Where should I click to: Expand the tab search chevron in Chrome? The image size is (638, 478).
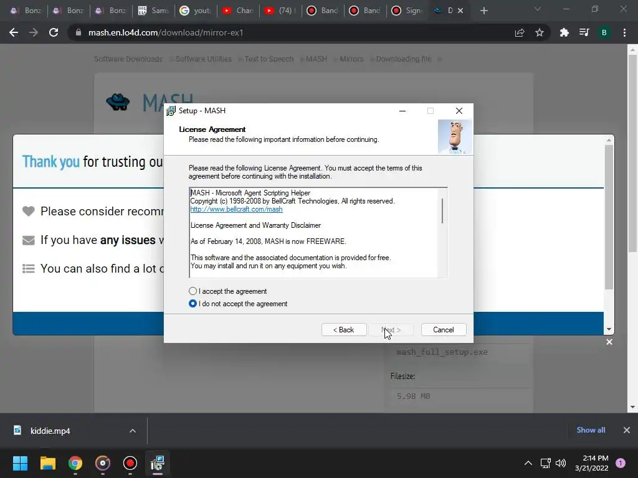pos(538,9)
